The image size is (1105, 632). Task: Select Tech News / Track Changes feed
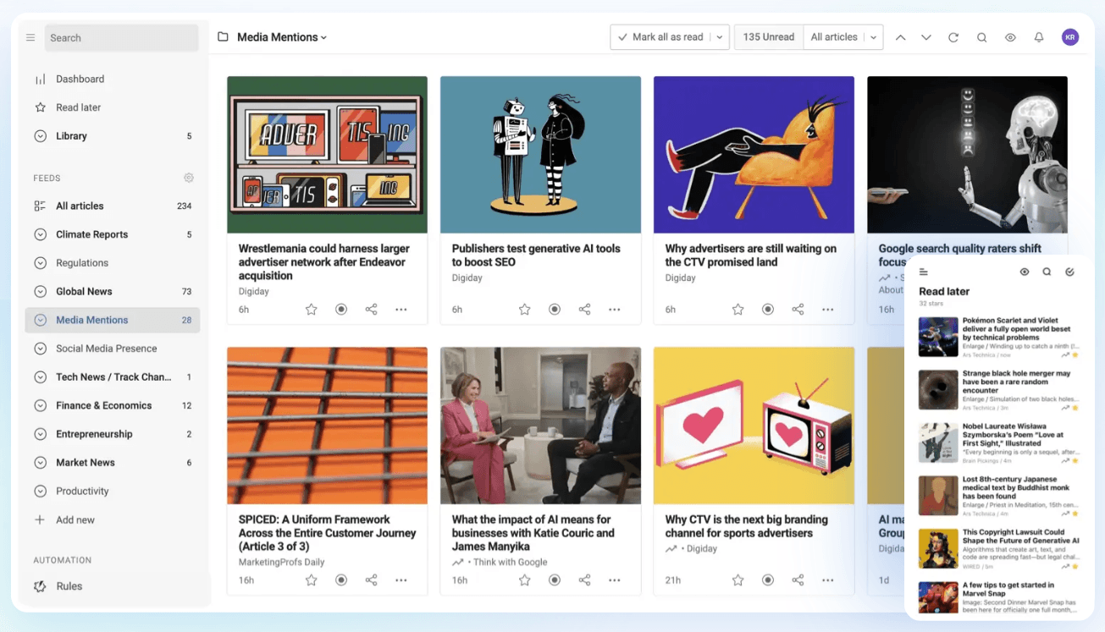point(113,377)
